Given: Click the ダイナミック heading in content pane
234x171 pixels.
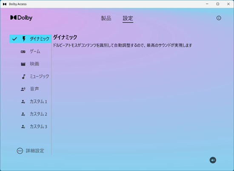Looking at the screenshot, I should (65, 37).
